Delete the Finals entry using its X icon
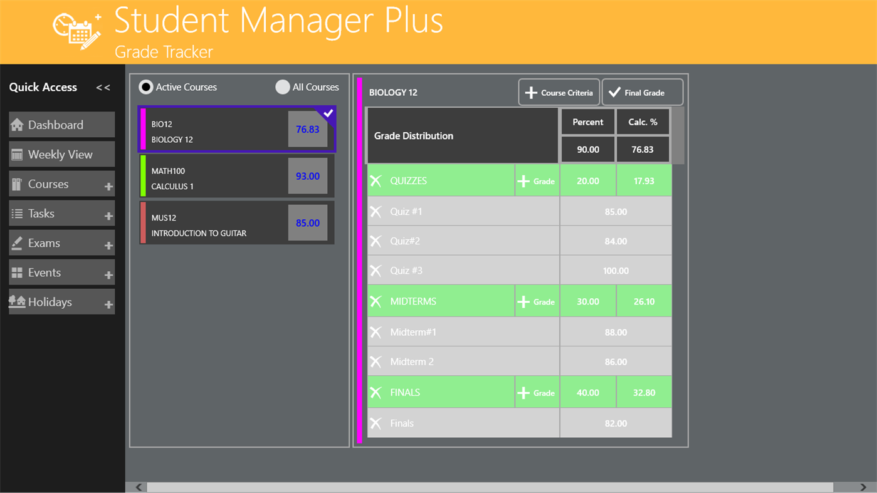 [376, 423]
